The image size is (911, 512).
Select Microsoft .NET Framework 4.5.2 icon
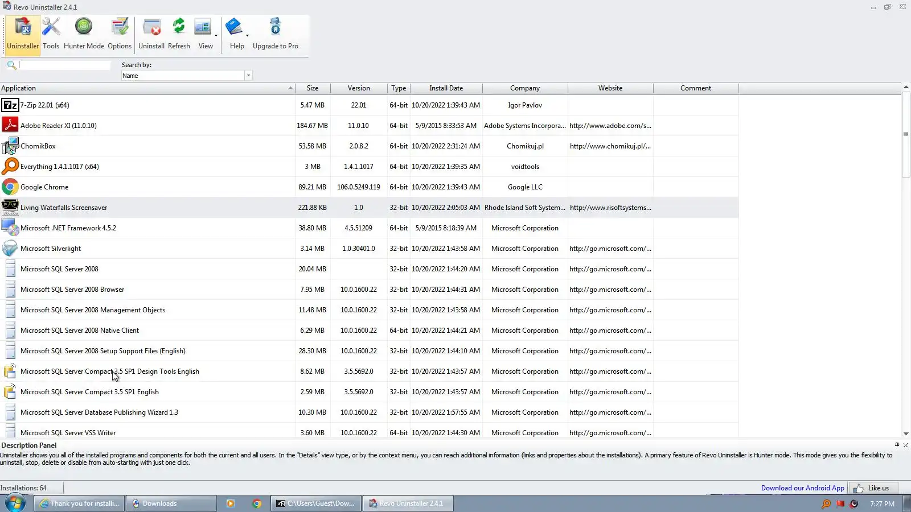pos(10,228)
